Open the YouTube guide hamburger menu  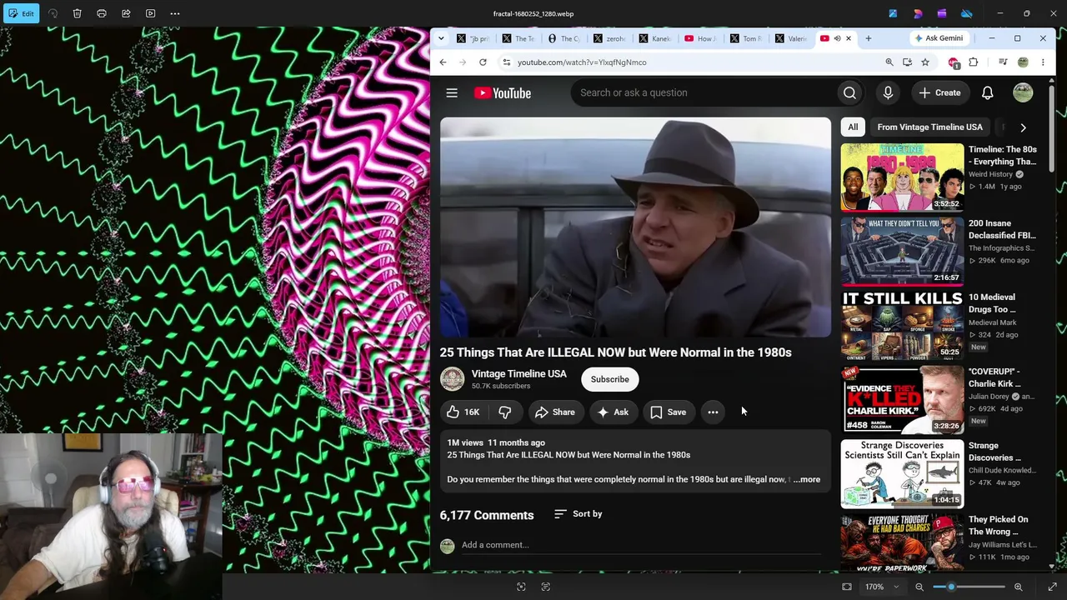(x=452, y=93)
